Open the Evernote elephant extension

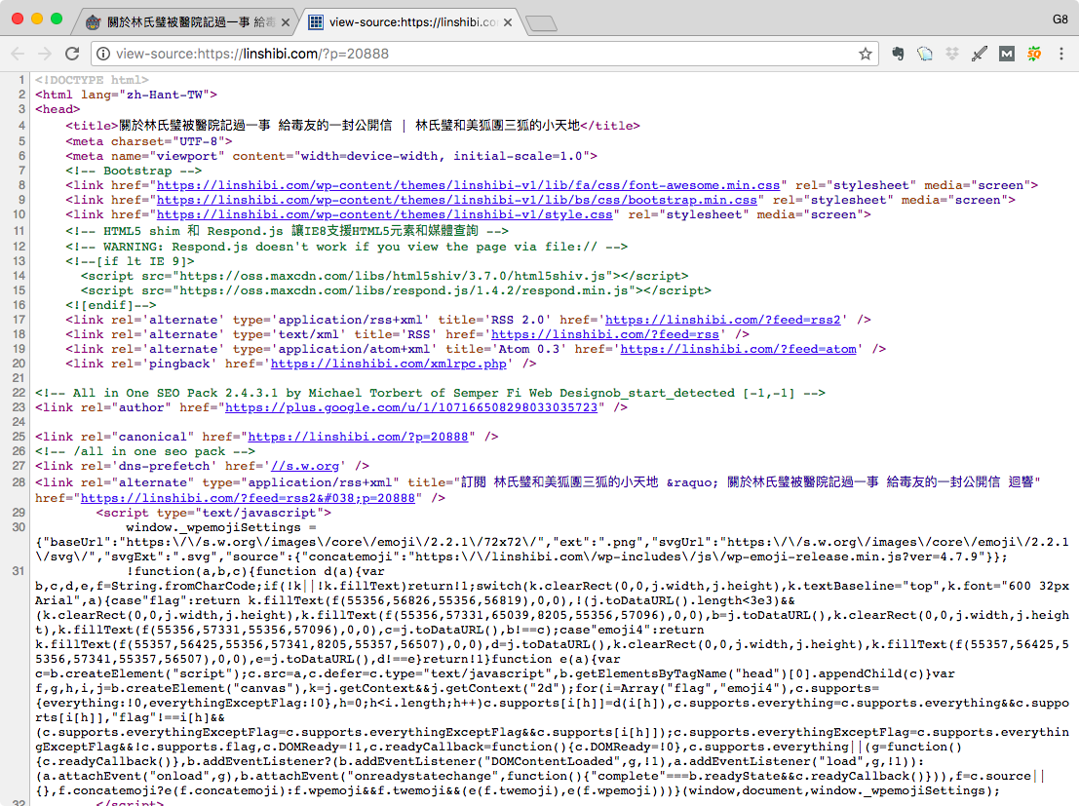pyautogui.click(x=898, y=54)
